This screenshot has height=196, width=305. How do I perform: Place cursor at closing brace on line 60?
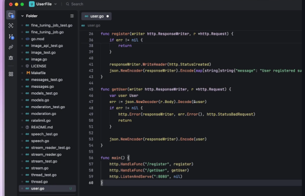(x=102, y=183)
